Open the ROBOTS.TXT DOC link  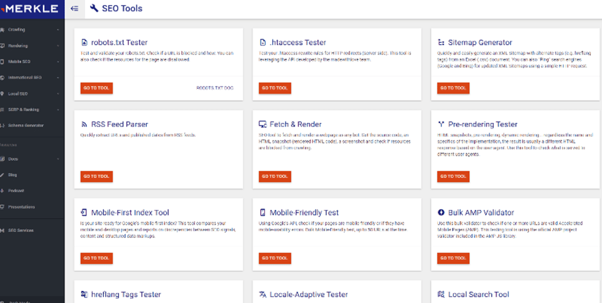coord(214,88)
